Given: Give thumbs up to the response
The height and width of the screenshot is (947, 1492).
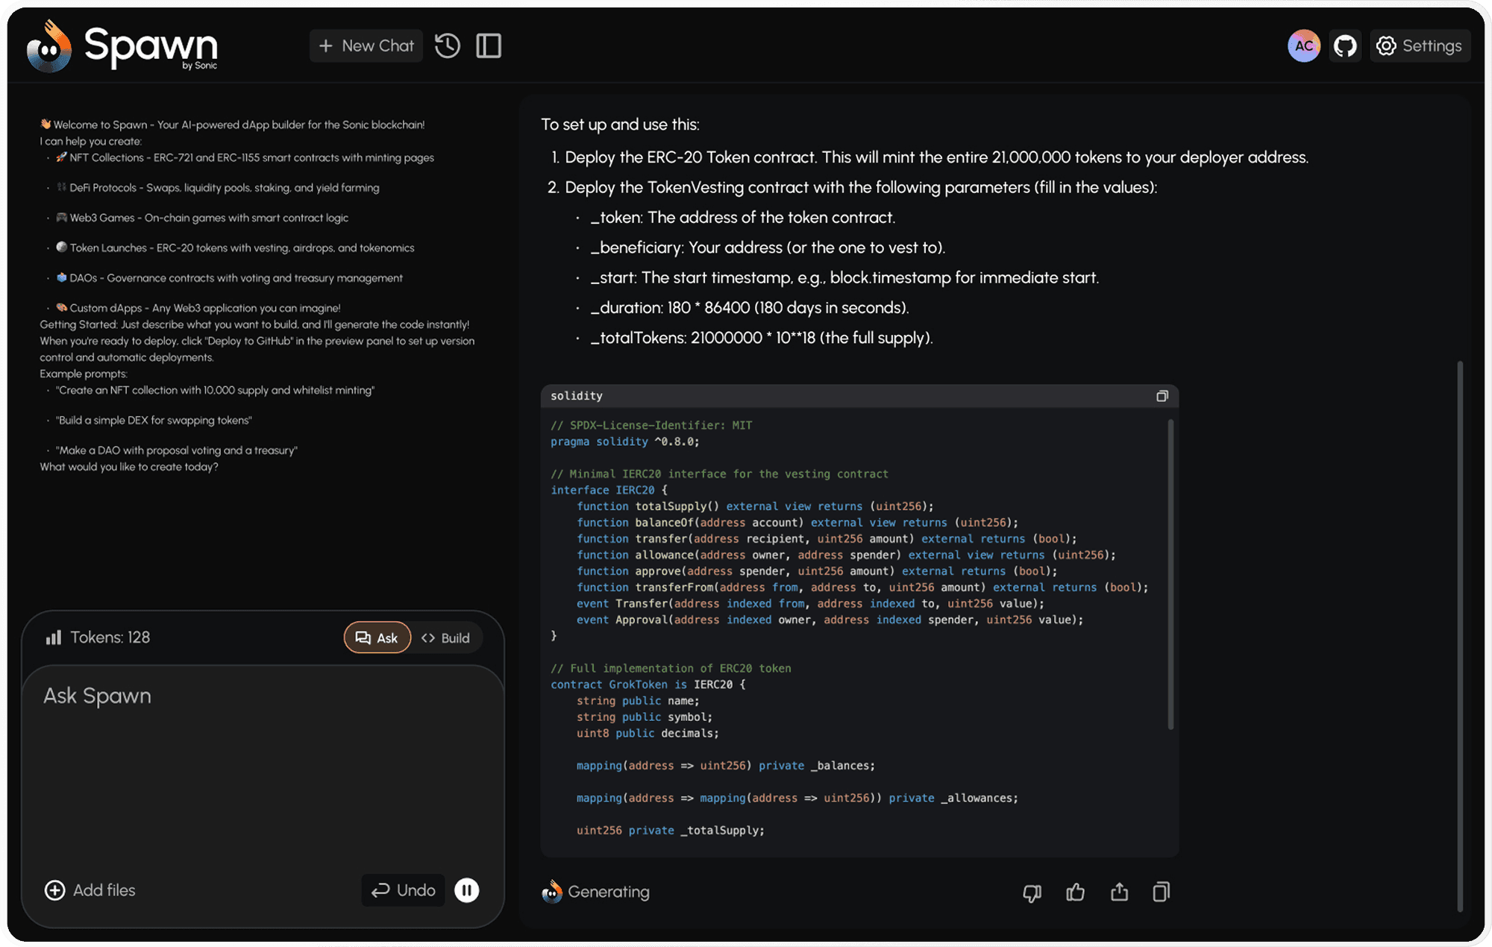Looking at the screenshot, I should (x=1075, y=892).
